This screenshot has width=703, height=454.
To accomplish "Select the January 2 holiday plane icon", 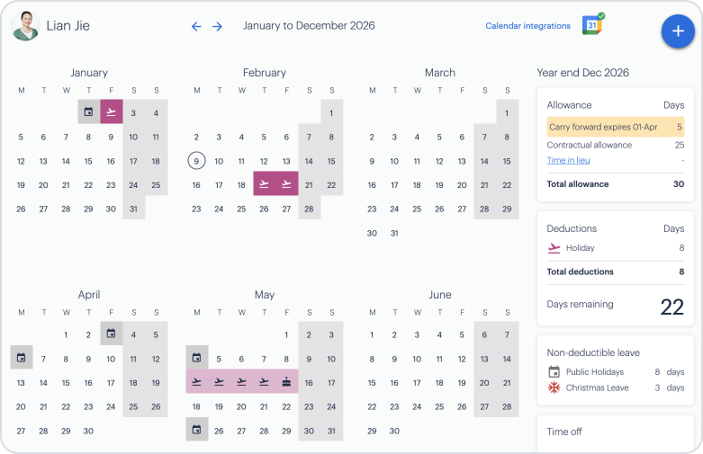I will [111, 112].
